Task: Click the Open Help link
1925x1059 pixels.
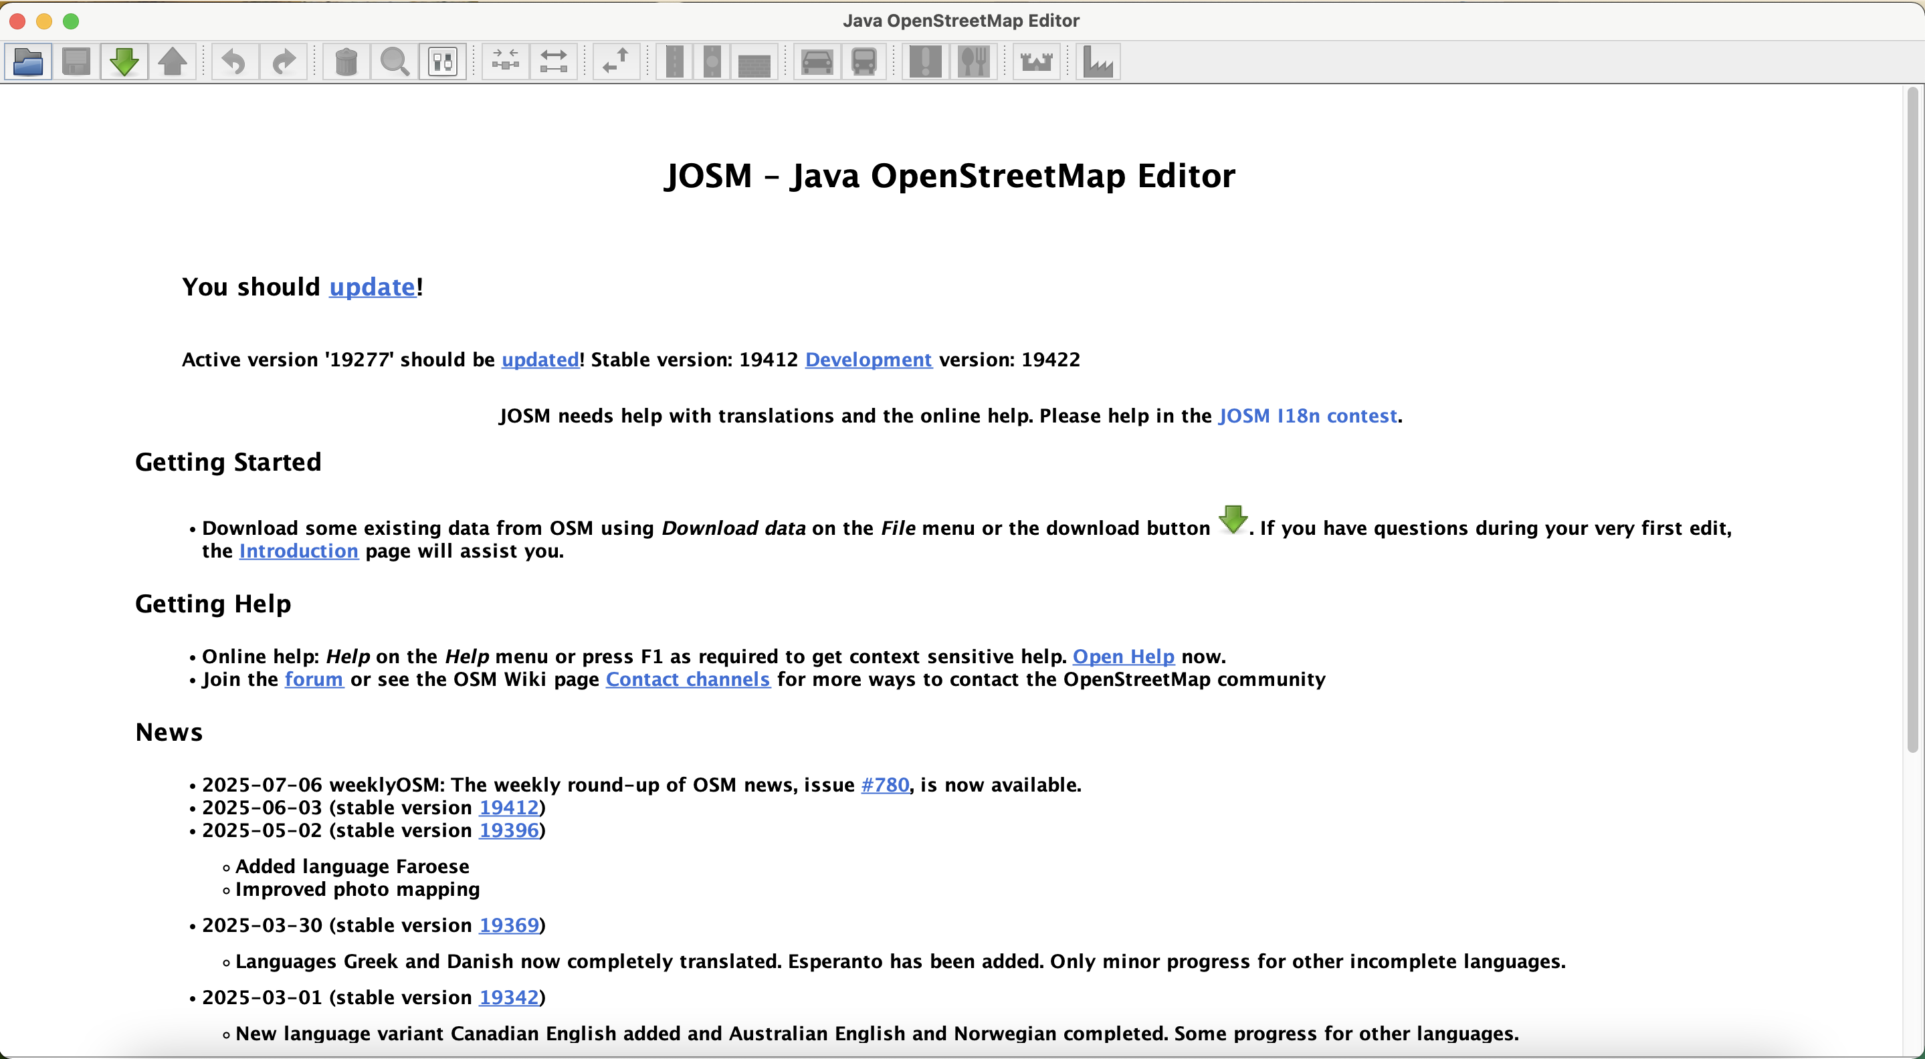Action: (x=1123, y=656)
